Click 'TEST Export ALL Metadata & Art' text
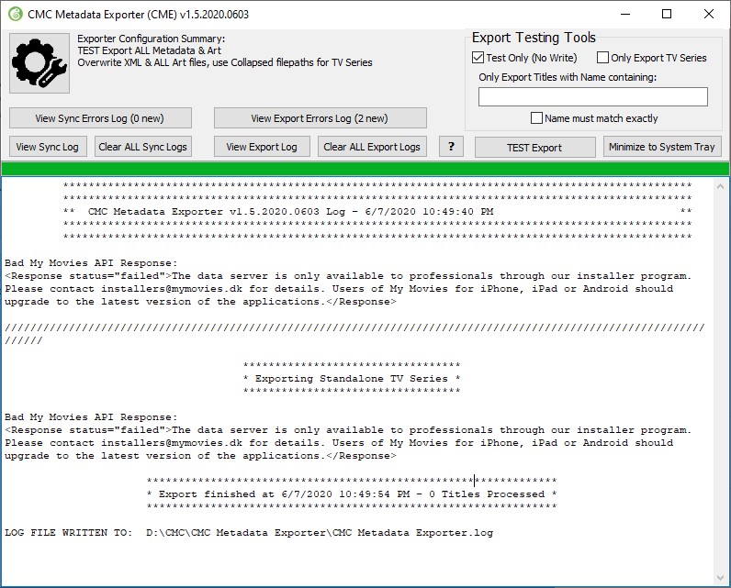The image size is (731, 588). coord(149,50)
